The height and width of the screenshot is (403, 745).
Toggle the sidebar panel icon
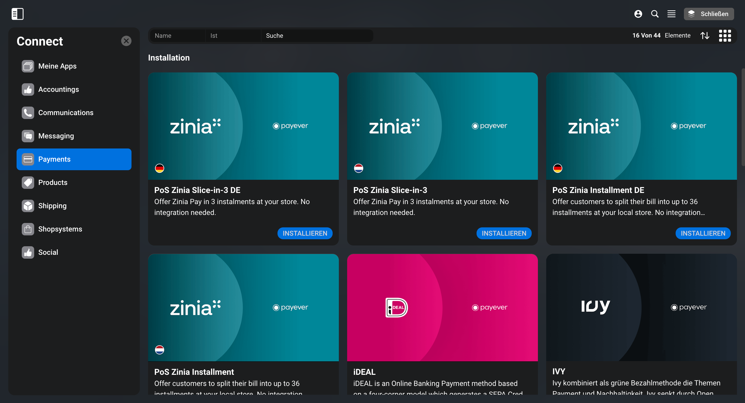pyautogui.click(x=17, y=14)
